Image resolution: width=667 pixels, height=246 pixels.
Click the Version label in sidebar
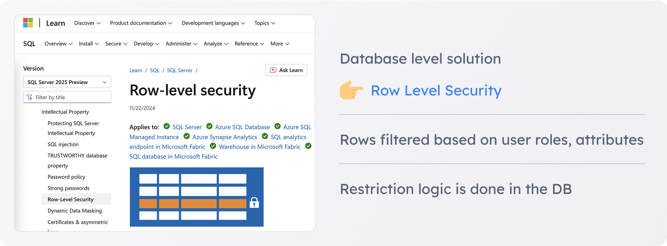[x=33, y=68]
